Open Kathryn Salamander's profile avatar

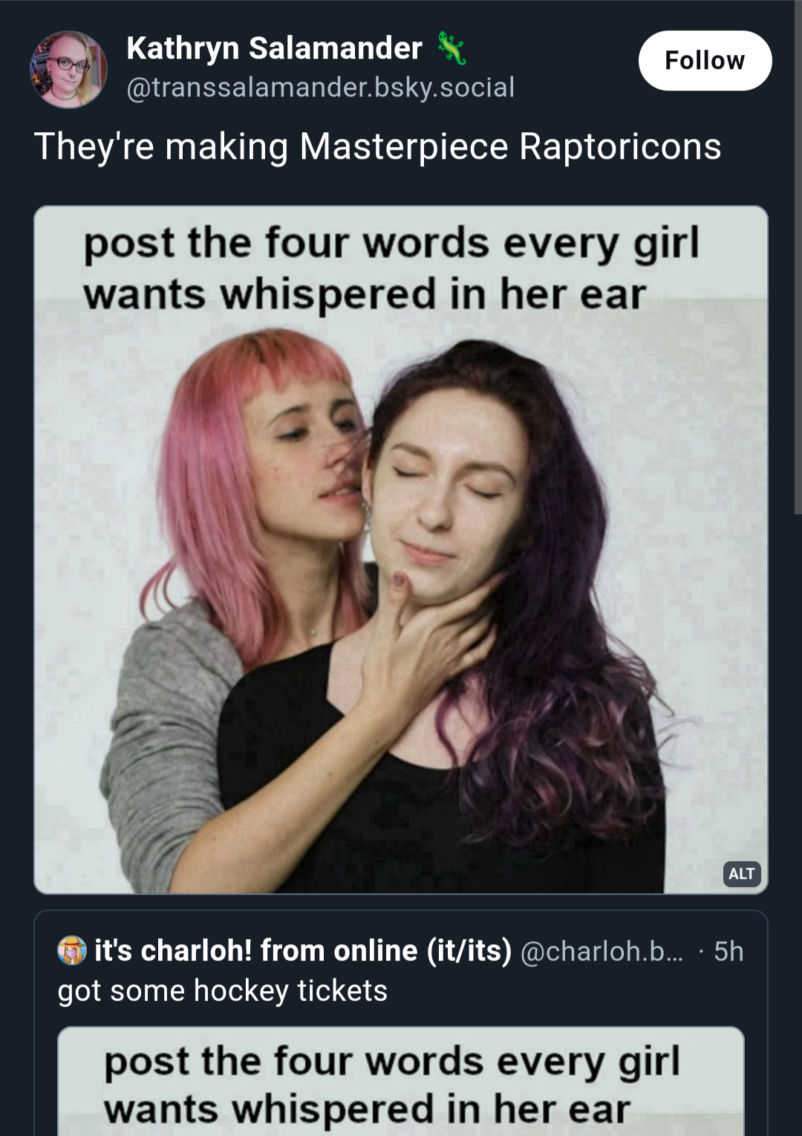[x=68, y=69]
